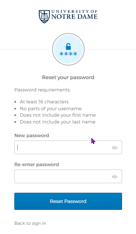136x234 pixels.
Task: Focus the Re-enter password input field
Action: pyautogui.click(x=68, y=176)
